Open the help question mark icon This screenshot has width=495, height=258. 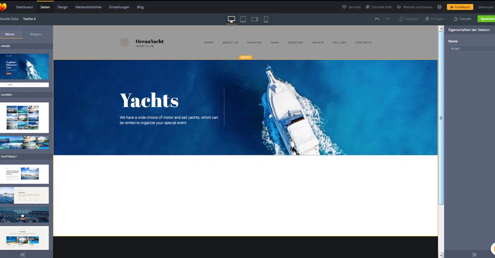439,7
